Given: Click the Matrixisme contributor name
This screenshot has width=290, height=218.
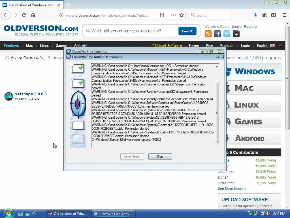Looking at the screenshot, I should (226, 183).
